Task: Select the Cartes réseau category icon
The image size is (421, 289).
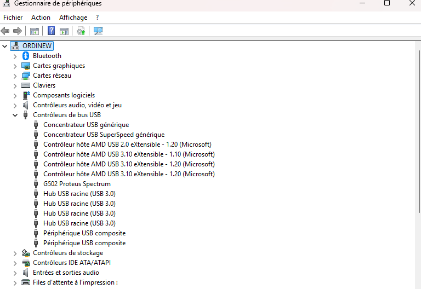Action: point(26,76)
